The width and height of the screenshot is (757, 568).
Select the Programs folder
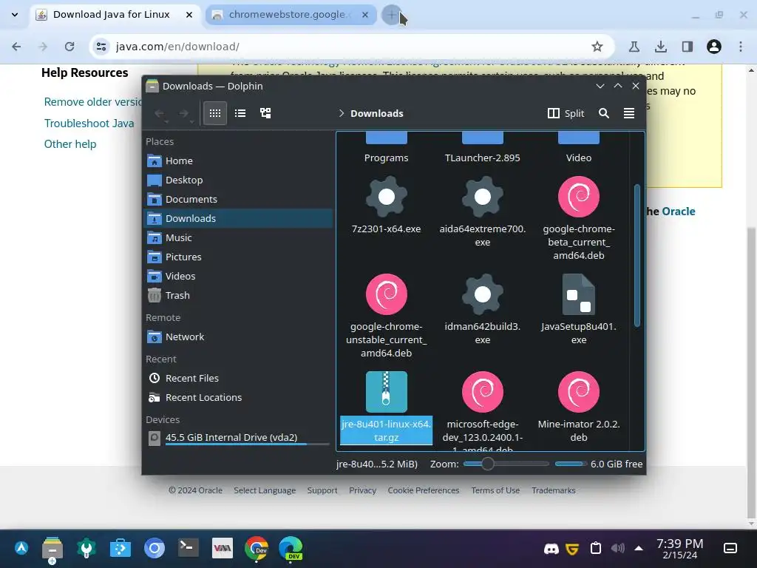[386, 148]
